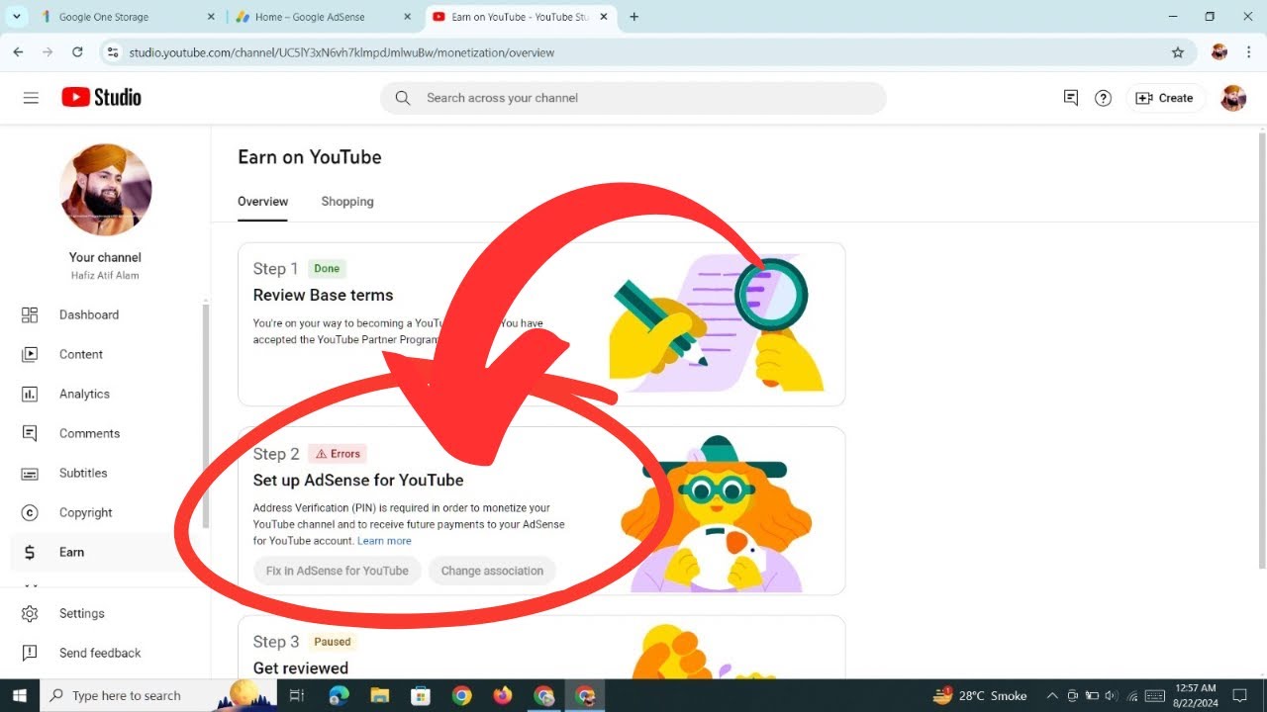Close the Google One Storage tab
This screenshot has width=1267, height=712.
coord(211,17)
